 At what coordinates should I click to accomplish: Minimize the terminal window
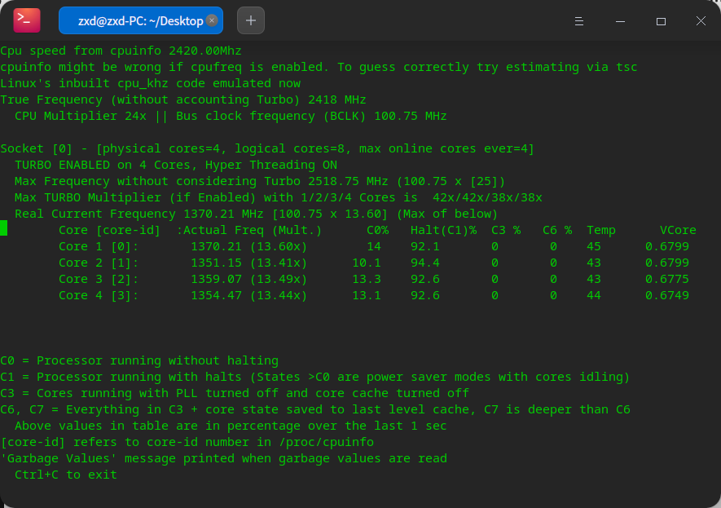pos(619,20)
